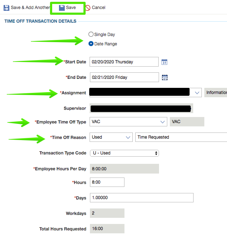Screen dimensions: 227x238
Task: Click the Information button next to Assignment
Action: [215, 93]
